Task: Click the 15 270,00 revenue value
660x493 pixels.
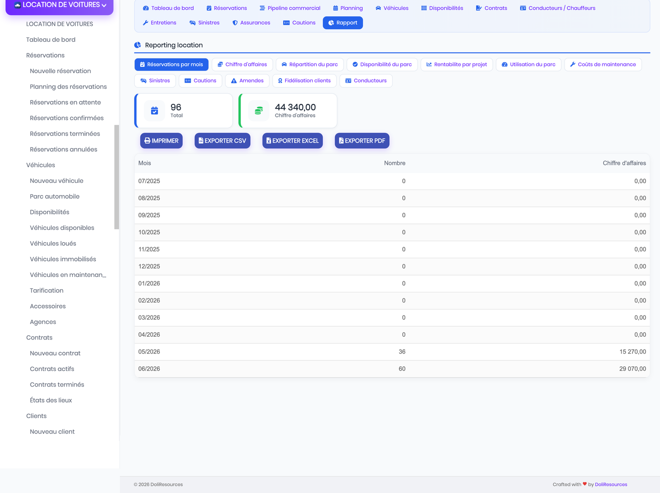Action: pos(633,352)
